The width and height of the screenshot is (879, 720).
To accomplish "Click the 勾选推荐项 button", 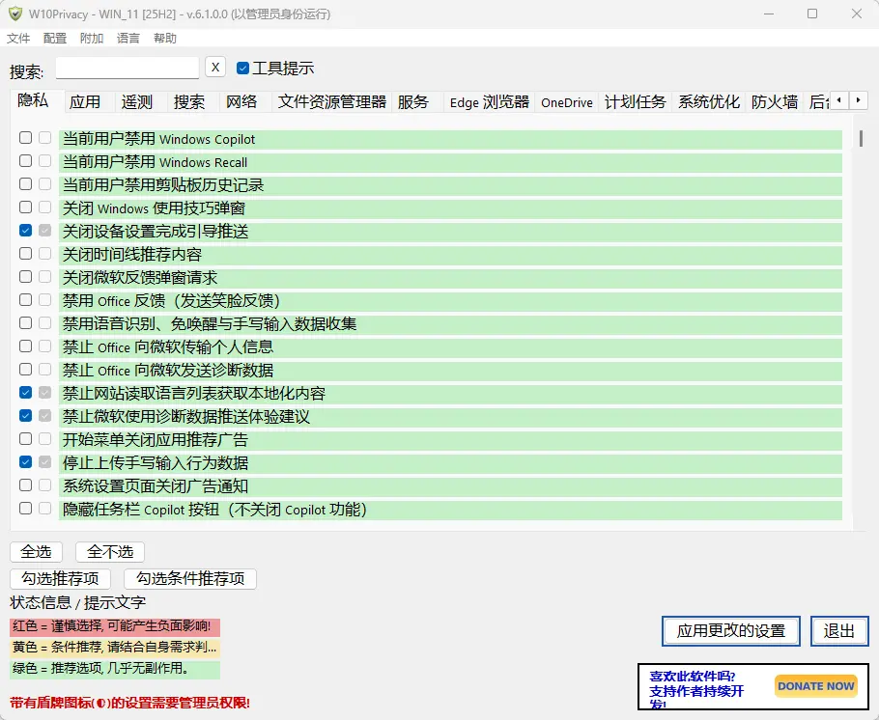I will coord(60,578).
